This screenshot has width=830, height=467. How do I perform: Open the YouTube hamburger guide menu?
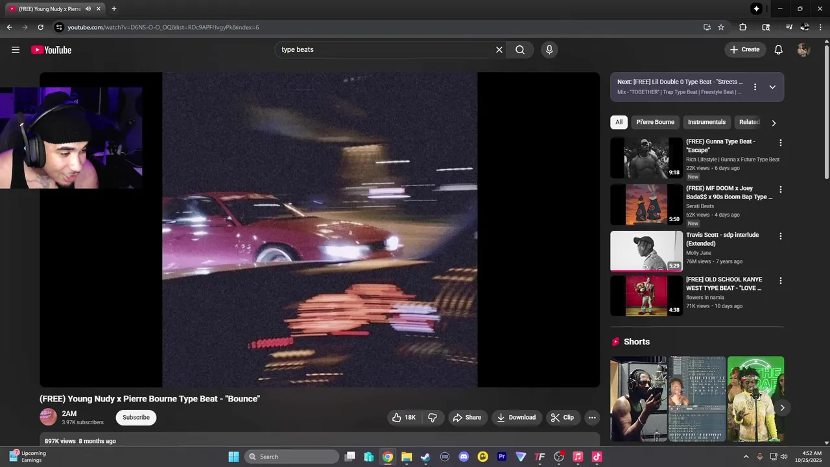[16, 50]
